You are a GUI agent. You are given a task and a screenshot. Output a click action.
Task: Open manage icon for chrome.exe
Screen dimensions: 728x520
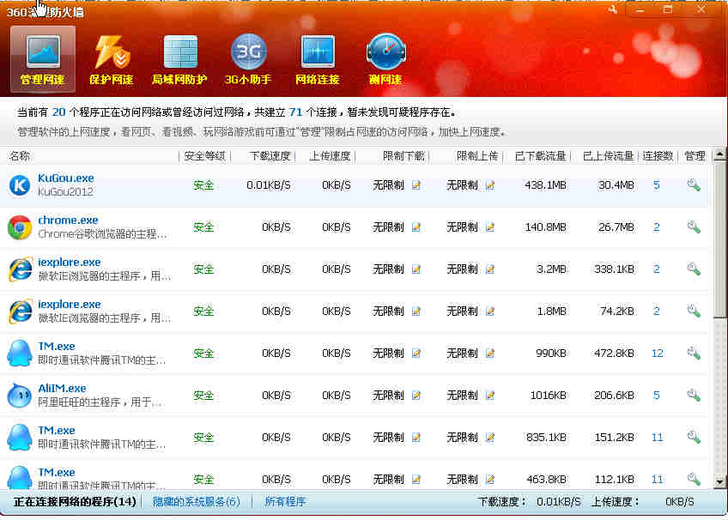[x=694, y=227]
